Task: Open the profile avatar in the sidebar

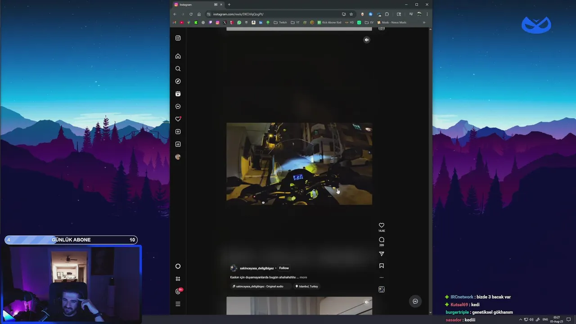Action: click(178, 157)
